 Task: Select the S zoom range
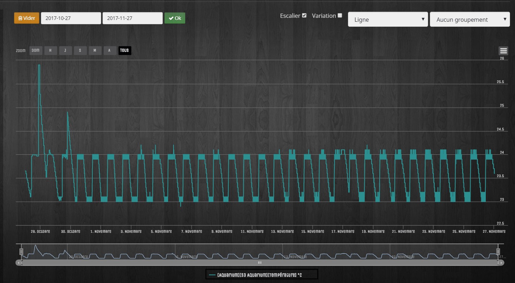pyautogui.click(x=80, y=51)
